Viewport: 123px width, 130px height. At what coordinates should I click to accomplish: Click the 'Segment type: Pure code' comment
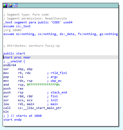tap(26, 15)
